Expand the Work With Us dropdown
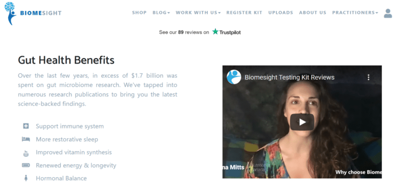This screenshot has height=188, width=406. 198,13
